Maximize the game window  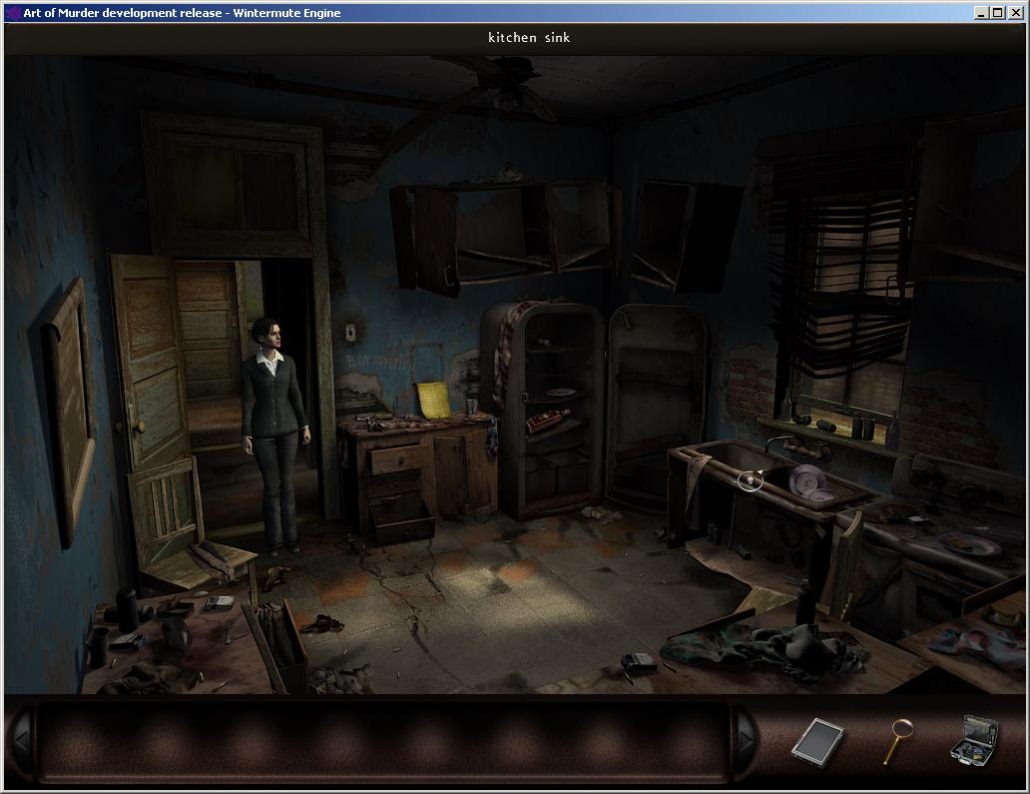point(997,13)
